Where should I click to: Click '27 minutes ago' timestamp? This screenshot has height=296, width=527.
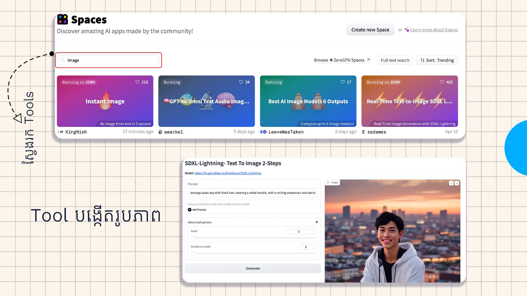click(x=138, y=132)
